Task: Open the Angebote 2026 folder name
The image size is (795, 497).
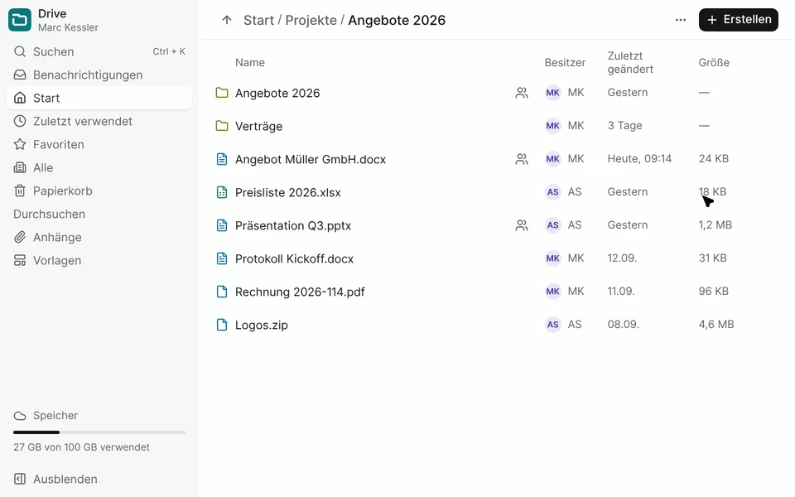Action: 277,93
